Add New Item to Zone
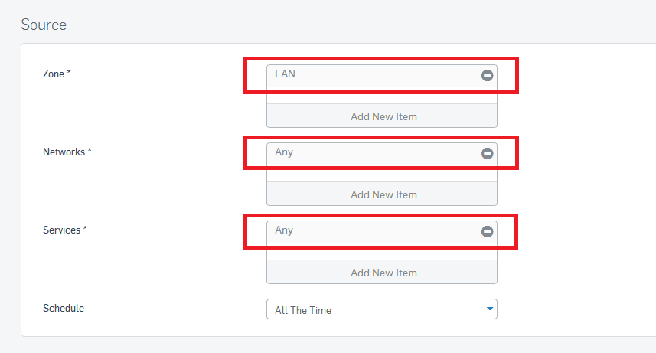656x353 pixels. coord(383,116)
